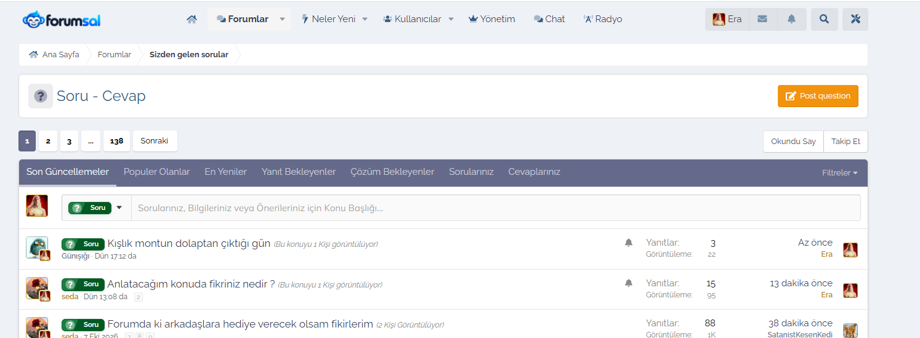Click your avatar beside the quick thread box
Image resolution: width=920 pixels, height=338 pixels.
point(37,206)
